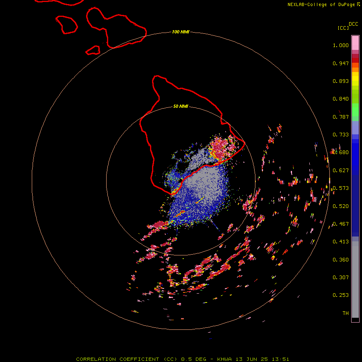This screenshot has height=362, width=362.
Task: Select the CORRELATION COEFFICIENT caption title
Action: point(117,359)
